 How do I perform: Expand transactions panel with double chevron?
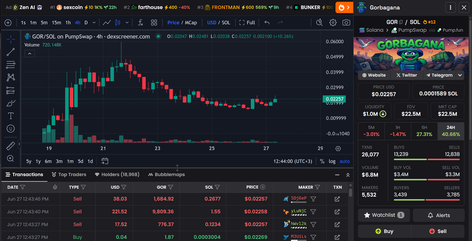(x=348, y=175)
